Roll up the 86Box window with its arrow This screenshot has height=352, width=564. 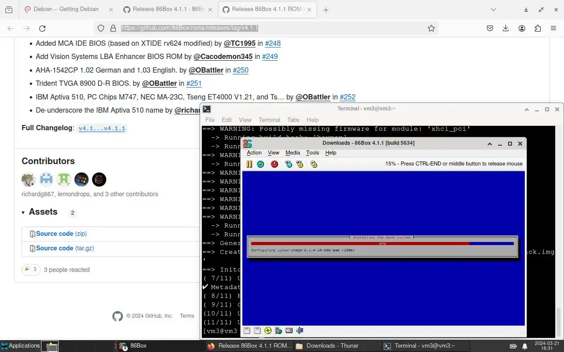click(490, 143)
